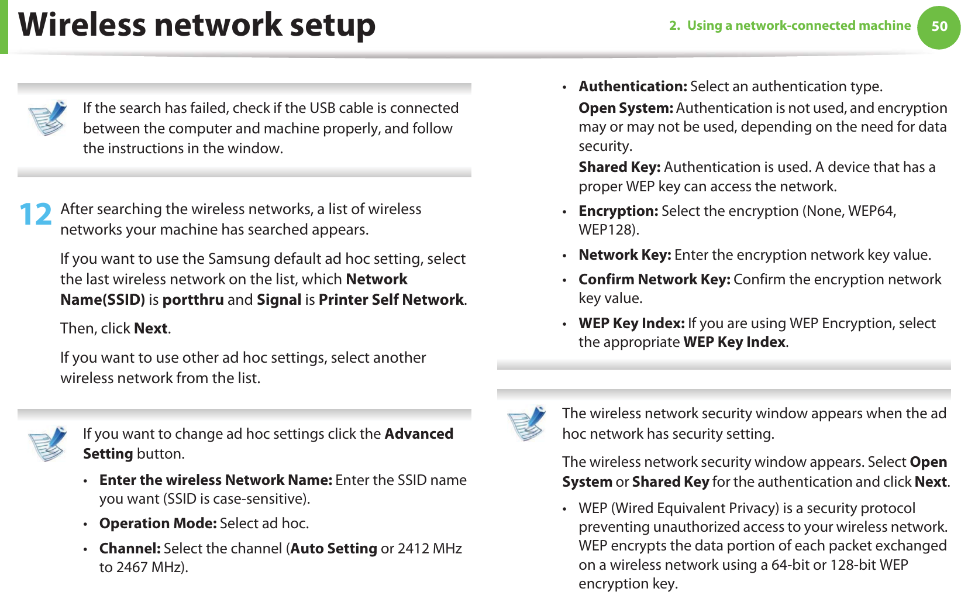
Task: Click the "Operation Mode:" bullet label
Action: click(x=158, y=524)
